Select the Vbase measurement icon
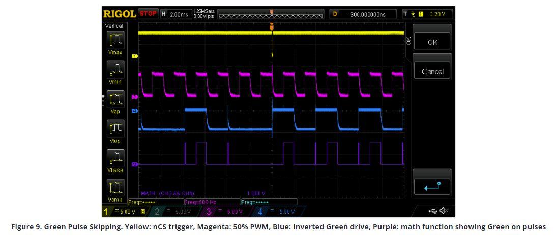Viewport: 557px width, 238px height. pyautogui.click(x=116, y=158)
